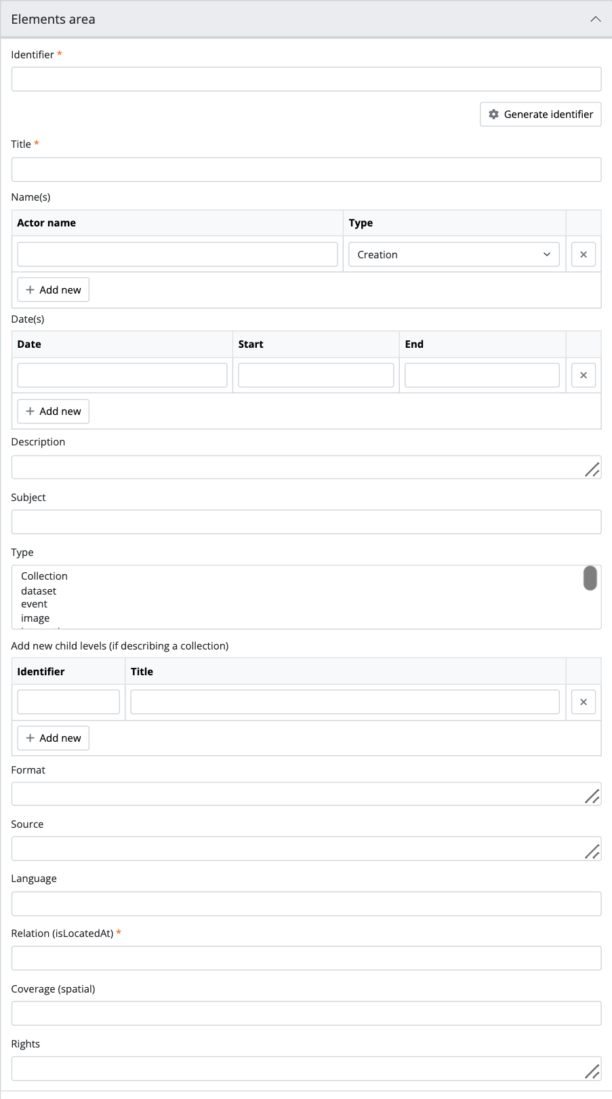Click the Identifier input field
The height and width of the screenshot is (1099, 612).
(306, 79)
